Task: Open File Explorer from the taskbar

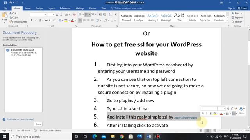Action: 112,136
